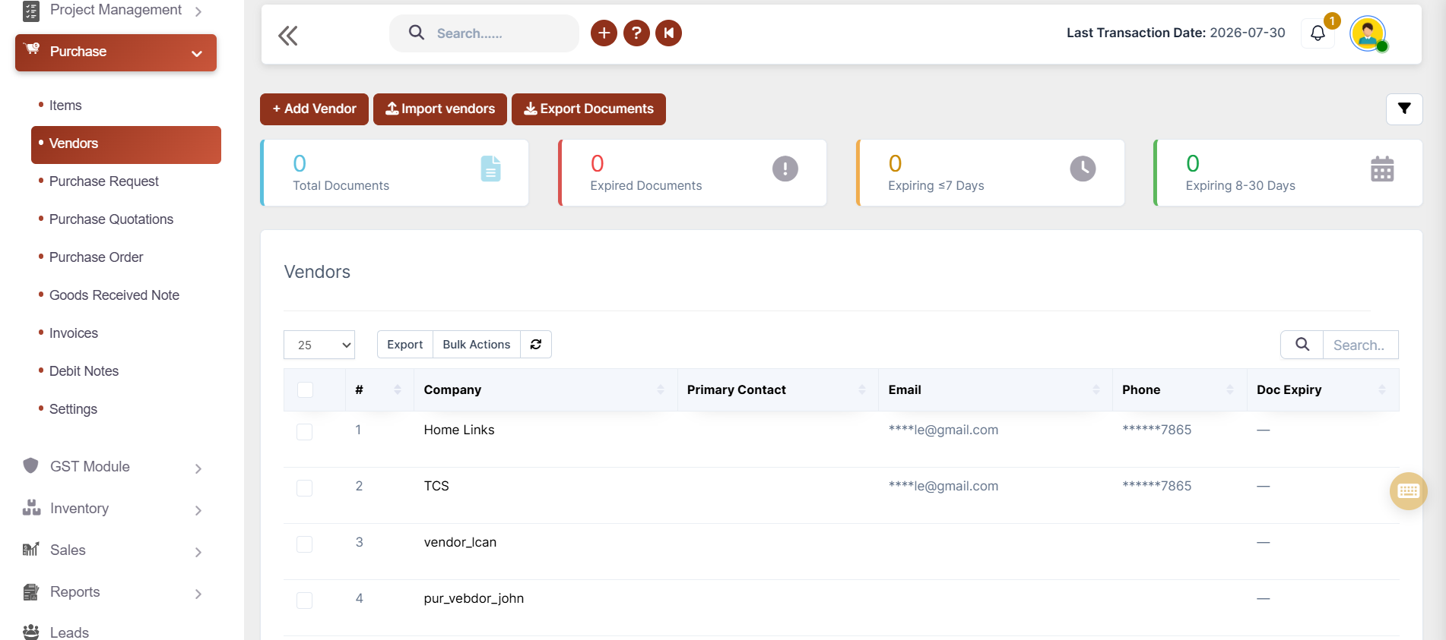This screenshot has width=1446, height=640.
Task: Expand GST Module menu
Action: (114, 467)
